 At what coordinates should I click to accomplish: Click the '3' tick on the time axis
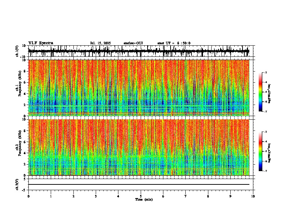(96, 196)
